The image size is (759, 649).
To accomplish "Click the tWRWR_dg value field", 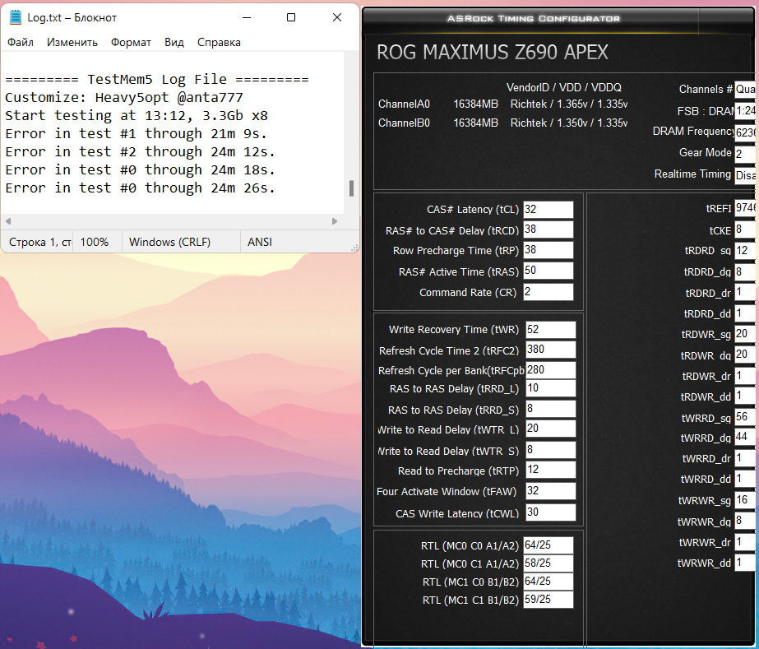I will pyautogui.click(x=746, y=522).
